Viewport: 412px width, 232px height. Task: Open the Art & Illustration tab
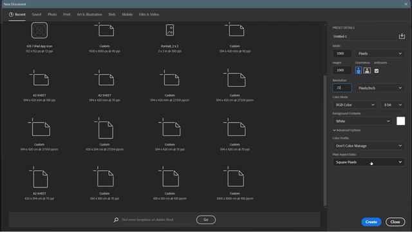[89, 14]
